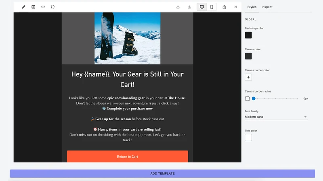Screen dimensions: 323x181
Task: Switch to desktop preview mode
Action: (x=202, y=7)
